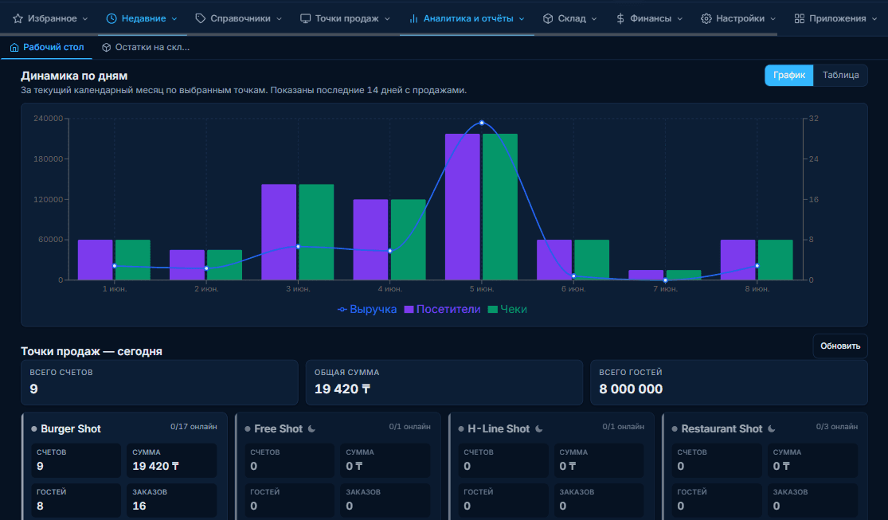Click the tag icon beside Справочники

(201, 18)
